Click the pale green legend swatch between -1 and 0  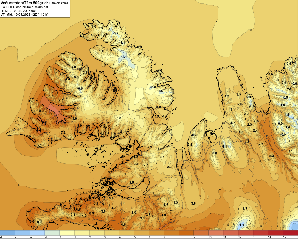[52, 233]
